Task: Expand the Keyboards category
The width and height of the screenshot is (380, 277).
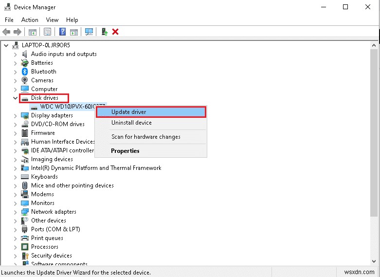Action: 15,177
